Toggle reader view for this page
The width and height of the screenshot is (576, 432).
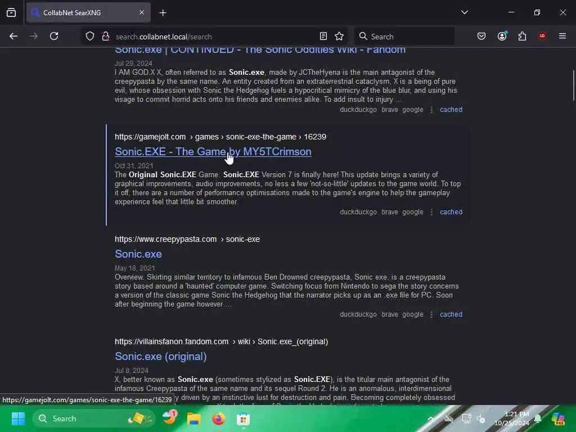[323, 37]
